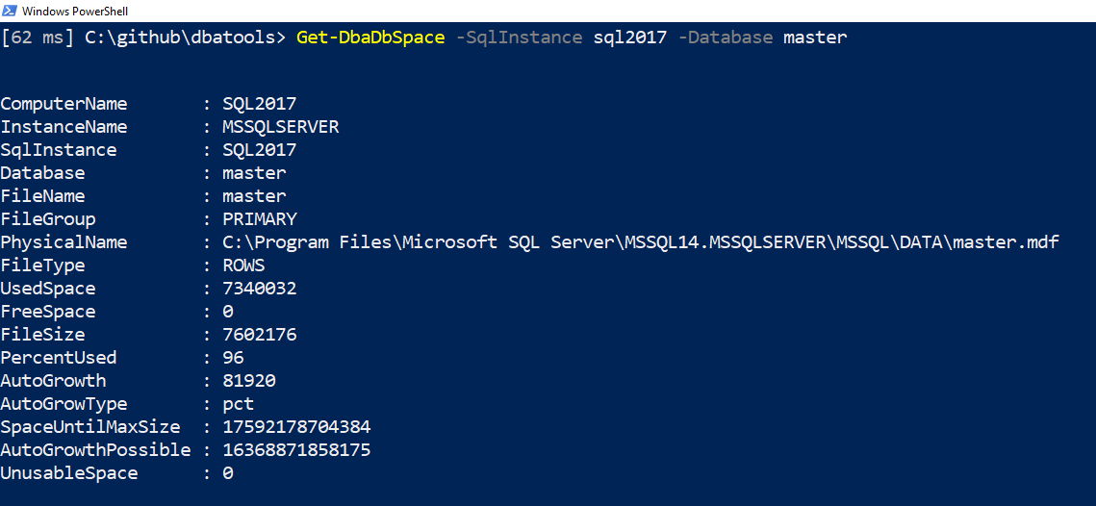This screenshot has width=1096, height=506.
Task: Click the ROWS file type value
Action: coord(243,266)
